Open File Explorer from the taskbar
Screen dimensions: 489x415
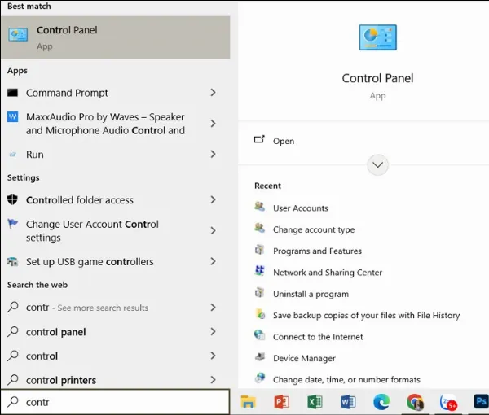pos(249,401)
